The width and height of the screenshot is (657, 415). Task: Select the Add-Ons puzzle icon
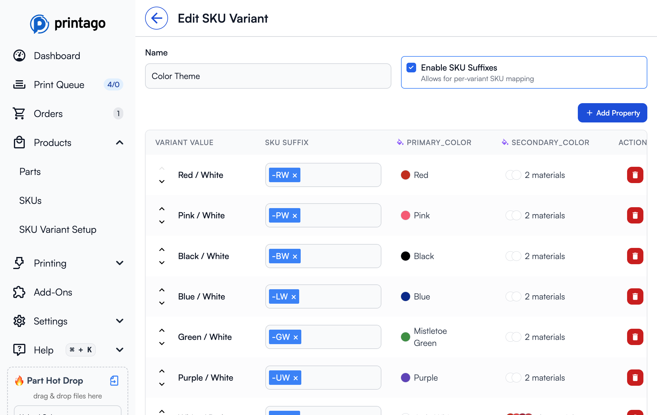pyautogui.click(x=19, y=292)
